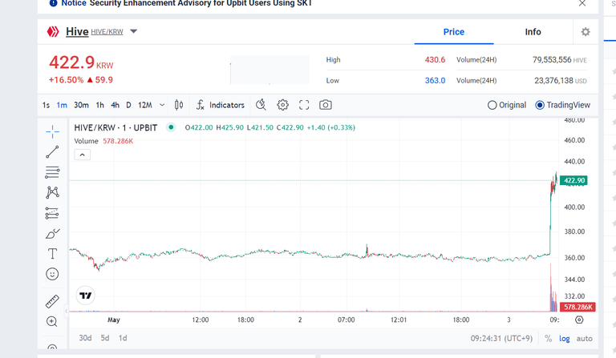Click the Volume 578.286K indicator legend
This screenshot has height=358, width=616.
click(103, 141)
